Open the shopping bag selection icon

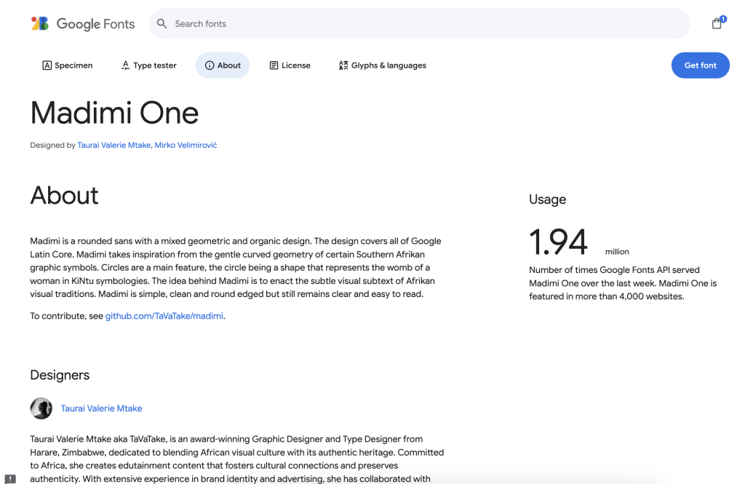(717, 23)
